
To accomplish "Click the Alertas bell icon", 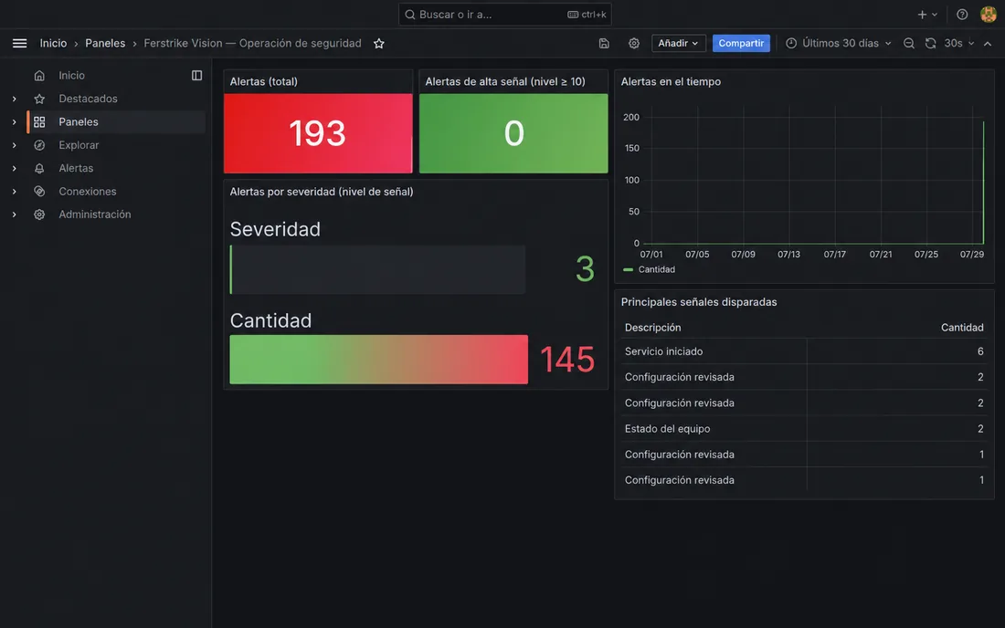I will pyautogui.click(x=39, y=168).
